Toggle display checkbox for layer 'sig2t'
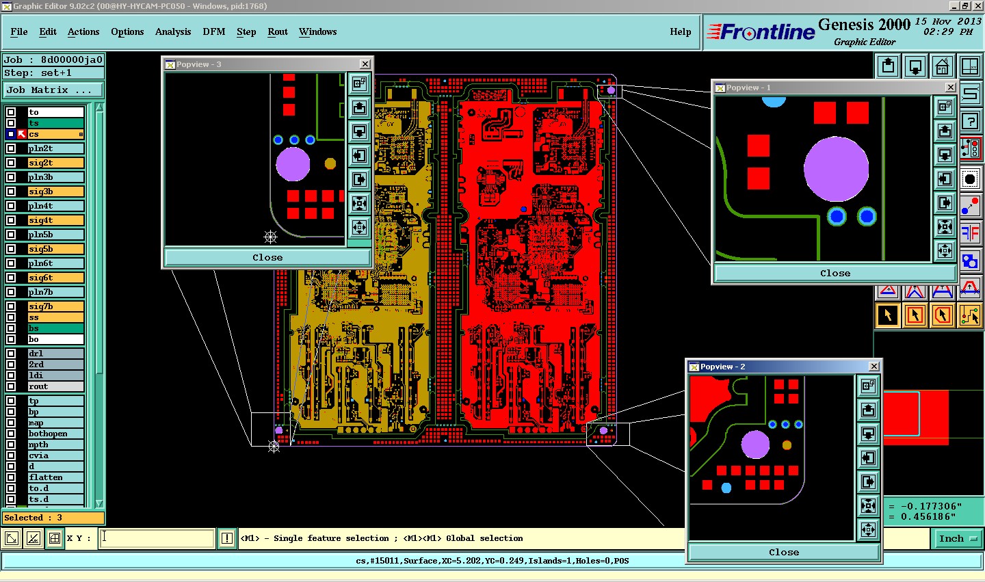This screenshot has height=582, width=985. click(x=11, y=163)
